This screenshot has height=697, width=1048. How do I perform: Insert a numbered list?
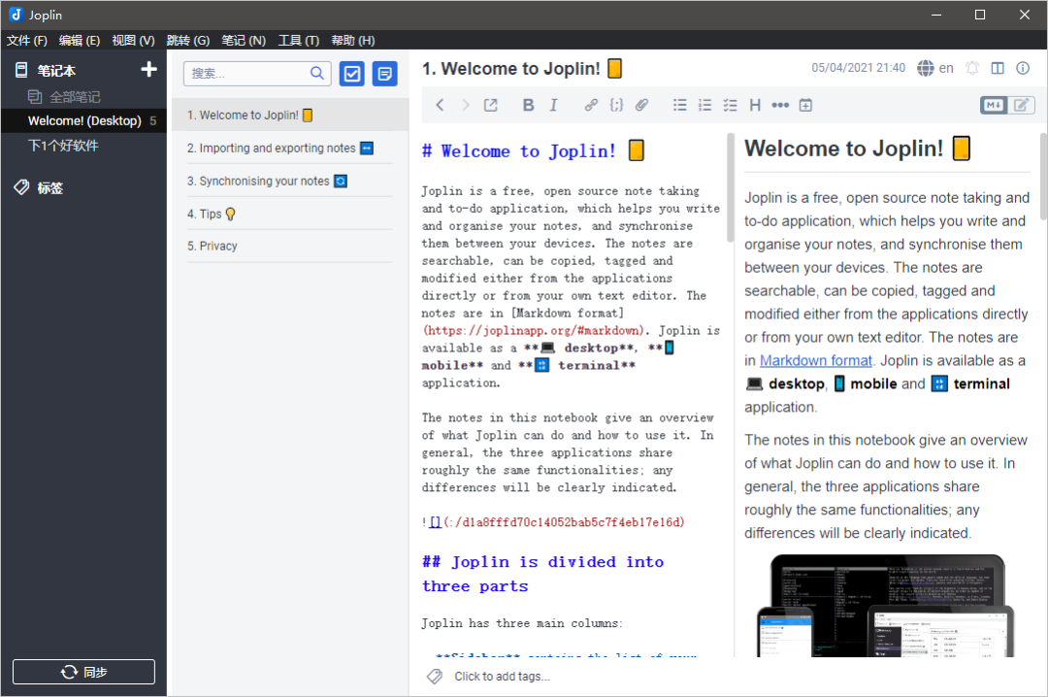705,105
